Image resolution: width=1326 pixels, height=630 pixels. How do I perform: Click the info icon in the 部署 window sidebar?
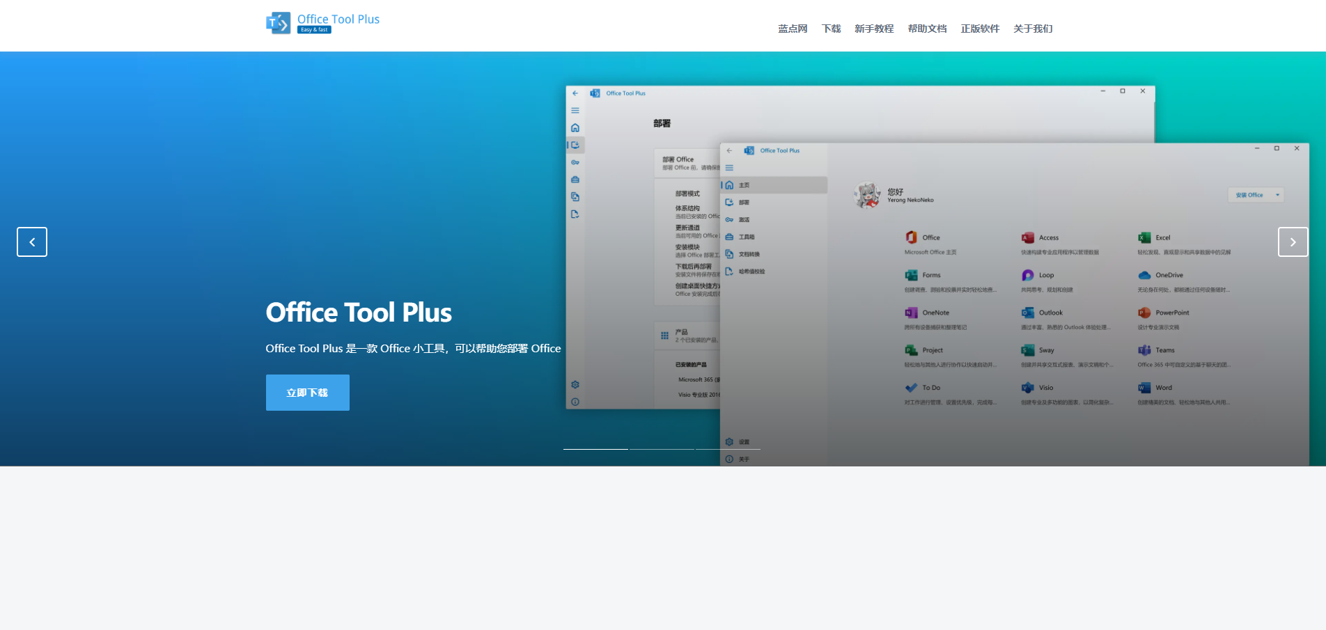coord(575,402)
